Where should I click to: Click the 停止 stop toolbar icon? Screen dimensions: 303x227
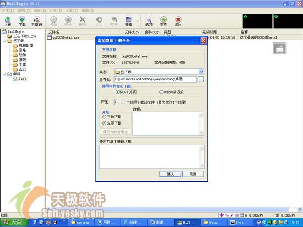pyautogui.click(x=68, y=21)
